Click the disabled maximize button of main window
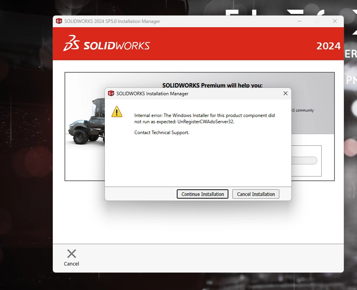The image size is (357, 290). coord(317,21)
